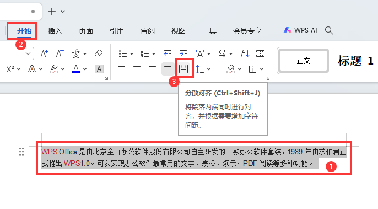Clear formatting with the eraser icon
The width and height of the screenshot is (378, 209).
coord(99,53)
